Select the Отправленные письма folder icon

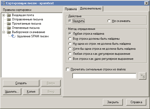(9, 19)
